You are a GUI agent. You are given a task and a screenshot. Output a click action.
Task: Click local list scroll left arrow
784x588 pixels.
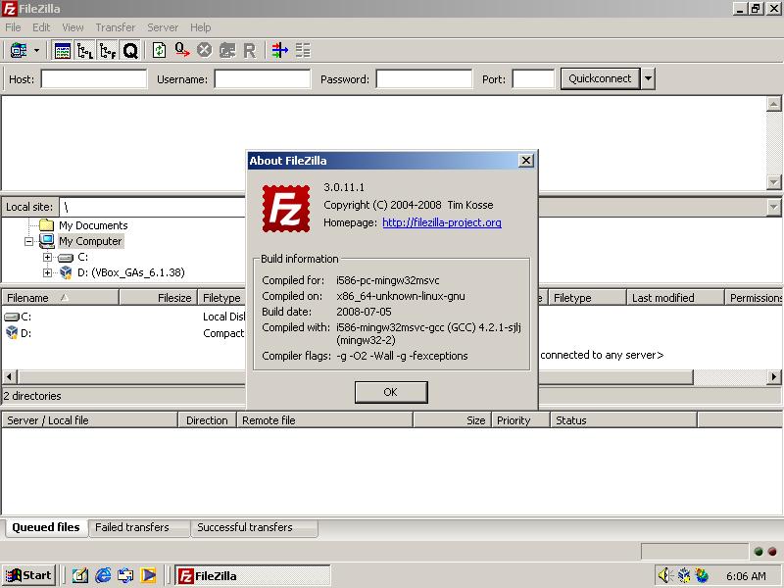pos(10,376)
